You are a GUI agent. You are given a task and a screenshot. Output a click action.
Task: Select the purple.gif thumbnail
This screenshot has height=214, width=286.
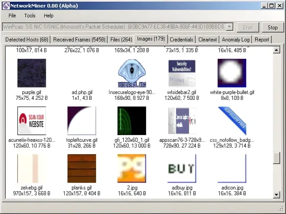[x=32, y=73]
